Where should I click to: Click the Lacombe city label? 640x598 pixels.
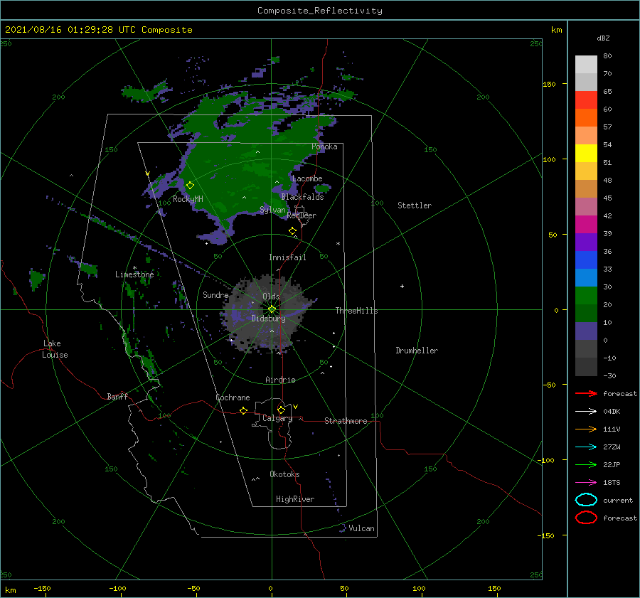[x=307, y=178]
